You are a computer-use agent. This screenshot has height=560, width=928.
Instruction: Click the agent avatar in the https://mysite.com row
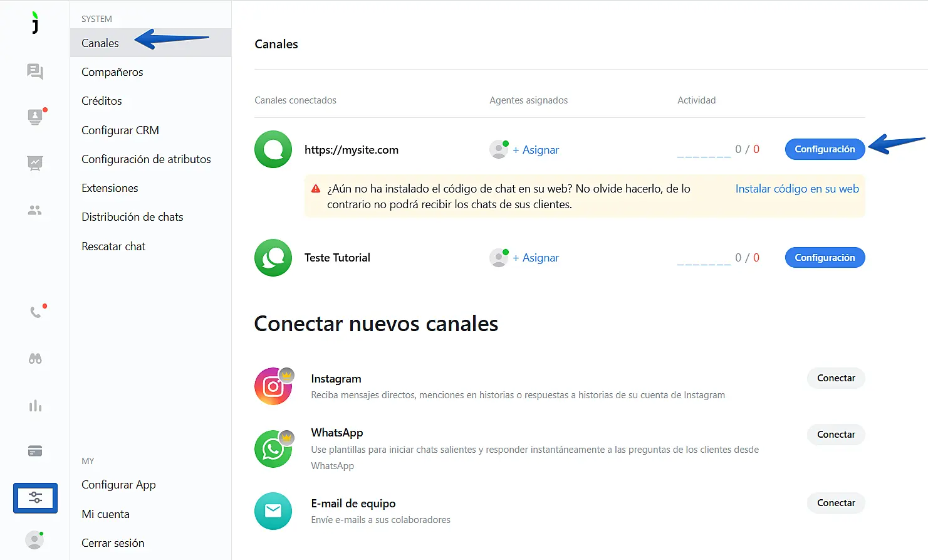[499, 149]
